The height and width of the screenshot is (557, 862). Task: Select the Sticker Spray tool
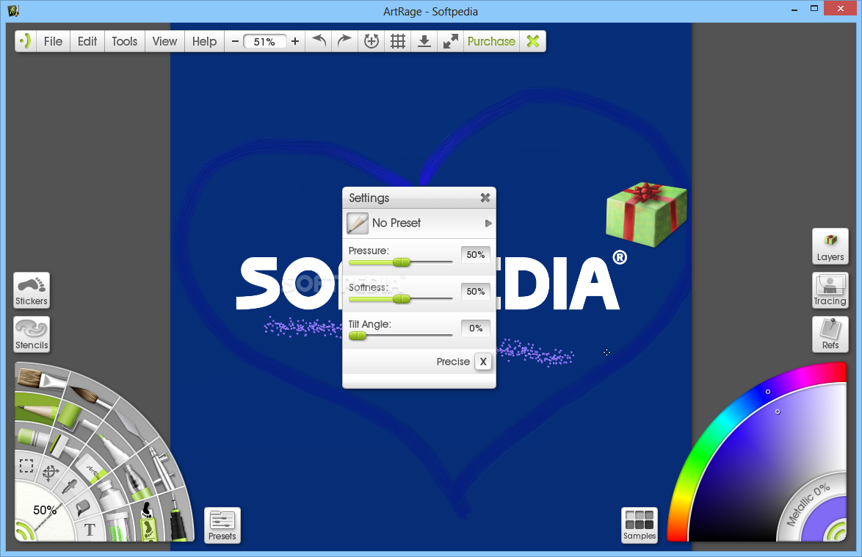(148, 522)
